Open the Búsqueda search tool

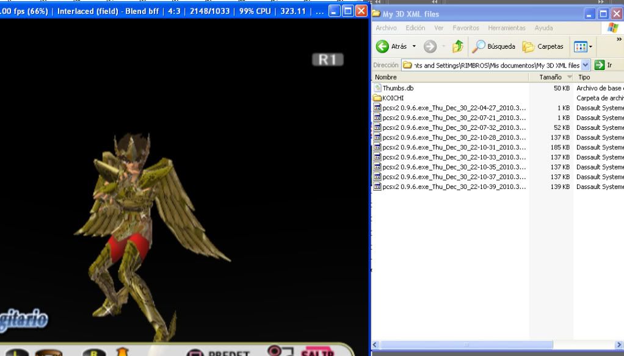click(x=493, y=46)
